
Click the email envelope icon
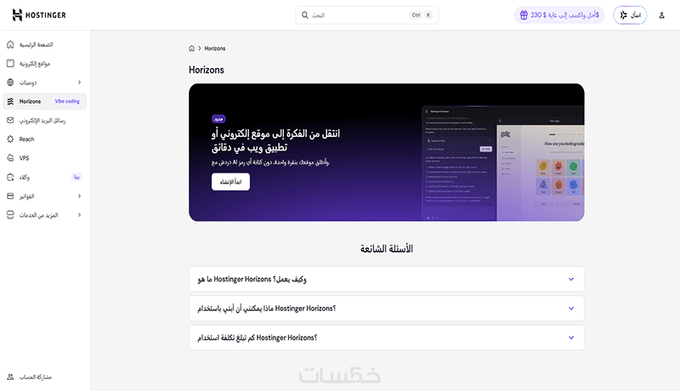coord(10,121)
